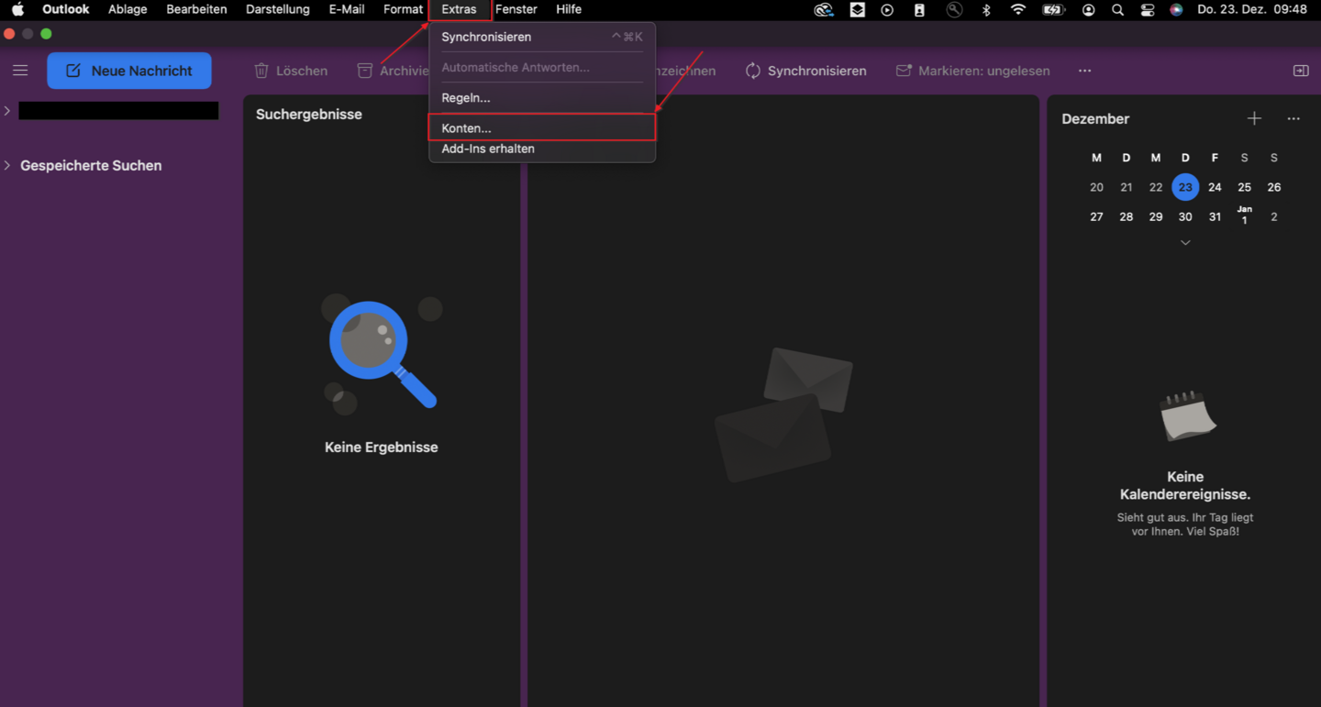Select December 28 in calendar
This screenshot has width=1321, height=707.
point(1127,216)
